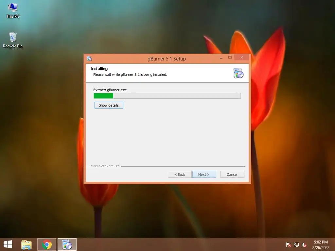The image size is (335, 251).
Task: Click the green installation progress bar
Action: (x=167, y=96)
